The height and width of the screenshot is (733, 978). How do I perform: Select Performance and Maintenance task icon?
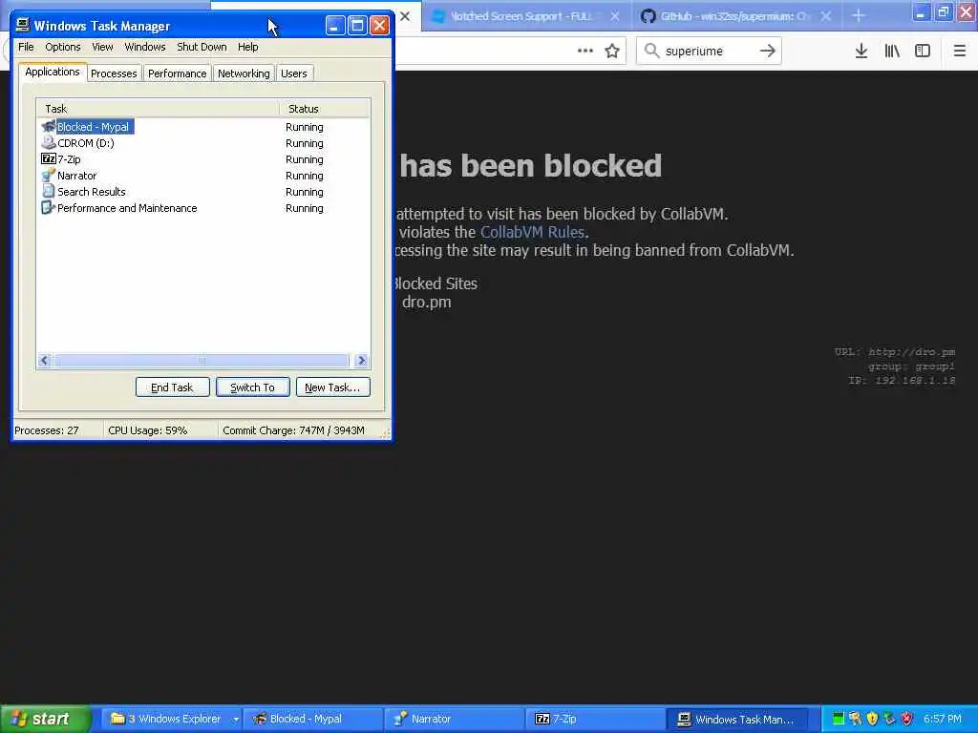pyautogui.click(x=48, y=207)
